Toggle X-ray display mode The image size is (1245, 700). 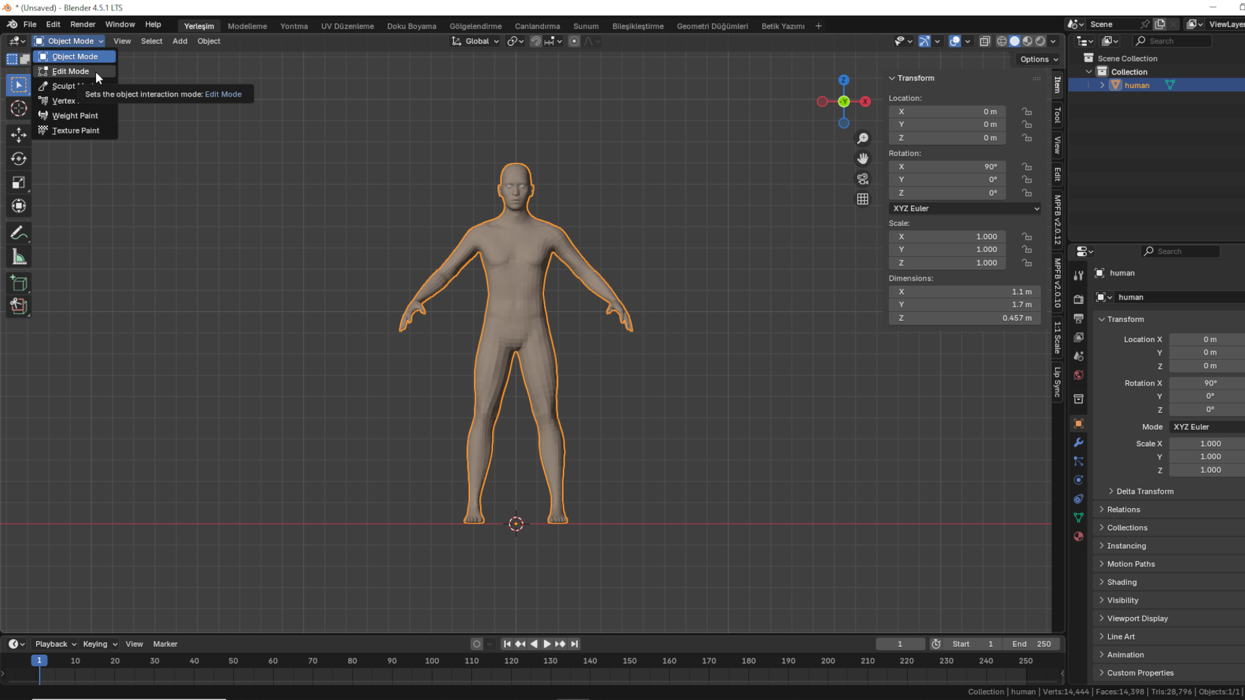(x=984, y=41)
